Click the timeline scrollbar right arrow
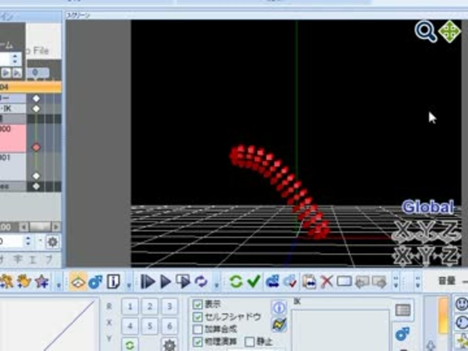The height and width of the screenshot is (351, 468). tap(56, 227)
